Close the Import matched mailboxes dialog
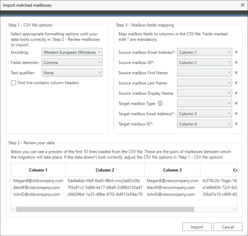Screen dimensions: 248x236 (x=242, y=5)
